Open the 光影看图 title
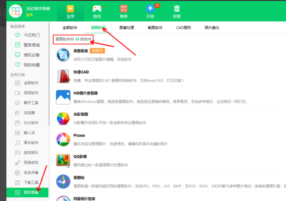 point(81,114)
